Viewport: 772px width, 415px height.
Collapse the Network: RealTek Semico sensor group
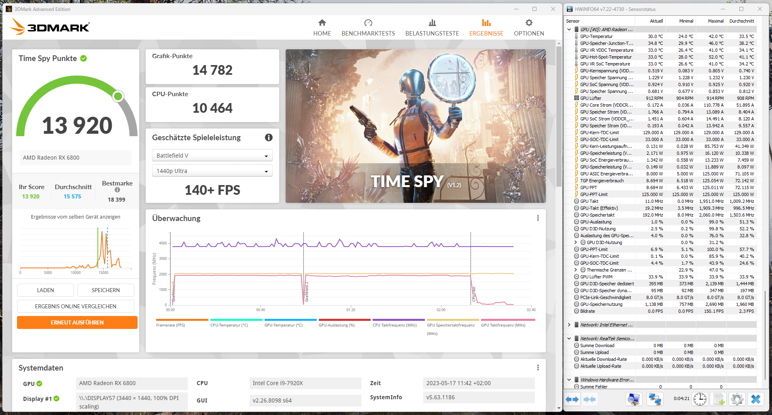[569, 339]
